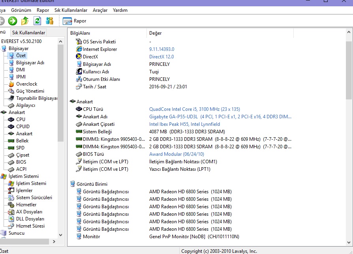Image resolution: width=353 pixels, height=254 pixels.
Task: Click the DirectX 12.0 link
Action: point(161,57)
